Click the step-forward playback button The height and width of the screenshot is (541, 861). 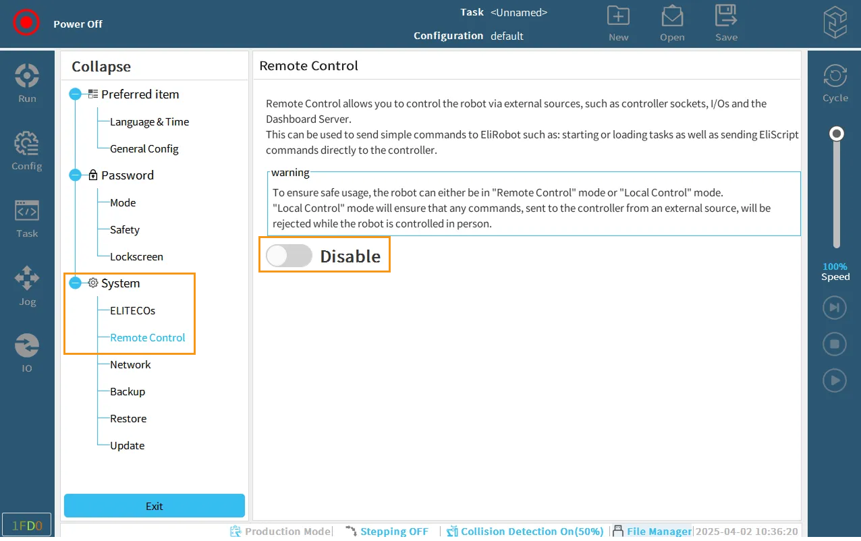[835, 308]
